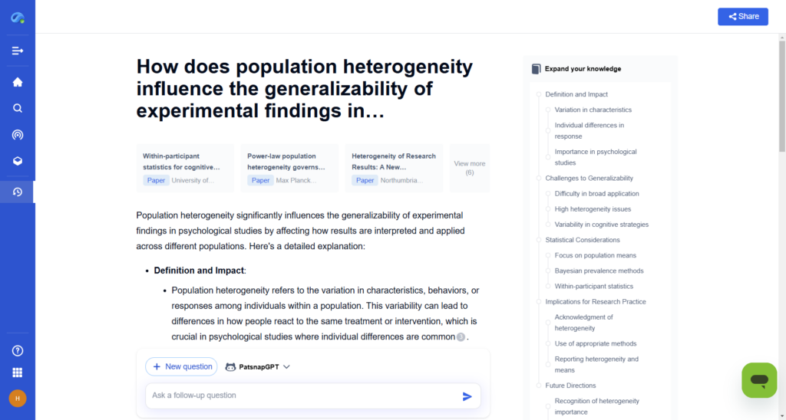
Task: Open Bayesian prevalence methods link
Action: 599,271
